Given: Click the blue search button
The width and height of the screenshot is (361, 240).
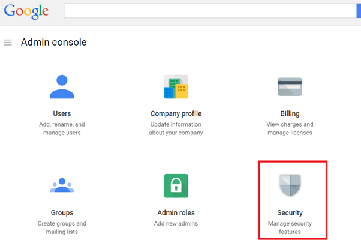Looking at the screenshot, I should [x=359, y=11].
